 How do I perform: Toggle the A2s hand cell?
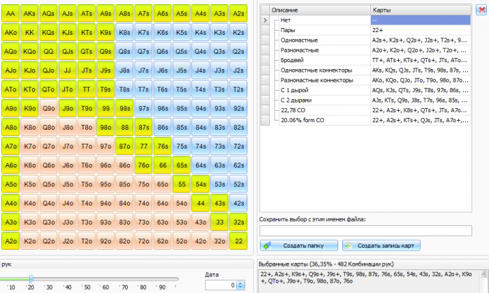click(x=239, y=13)
